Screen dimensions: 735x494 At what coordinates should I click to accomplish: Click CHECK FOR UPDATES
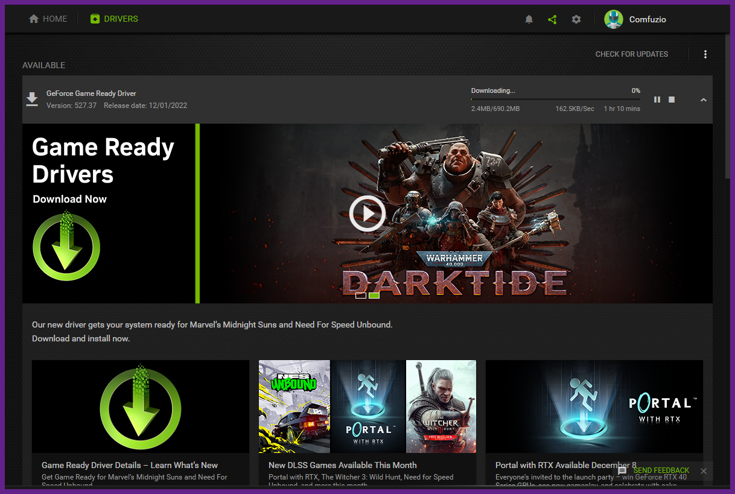click(632, 54)
